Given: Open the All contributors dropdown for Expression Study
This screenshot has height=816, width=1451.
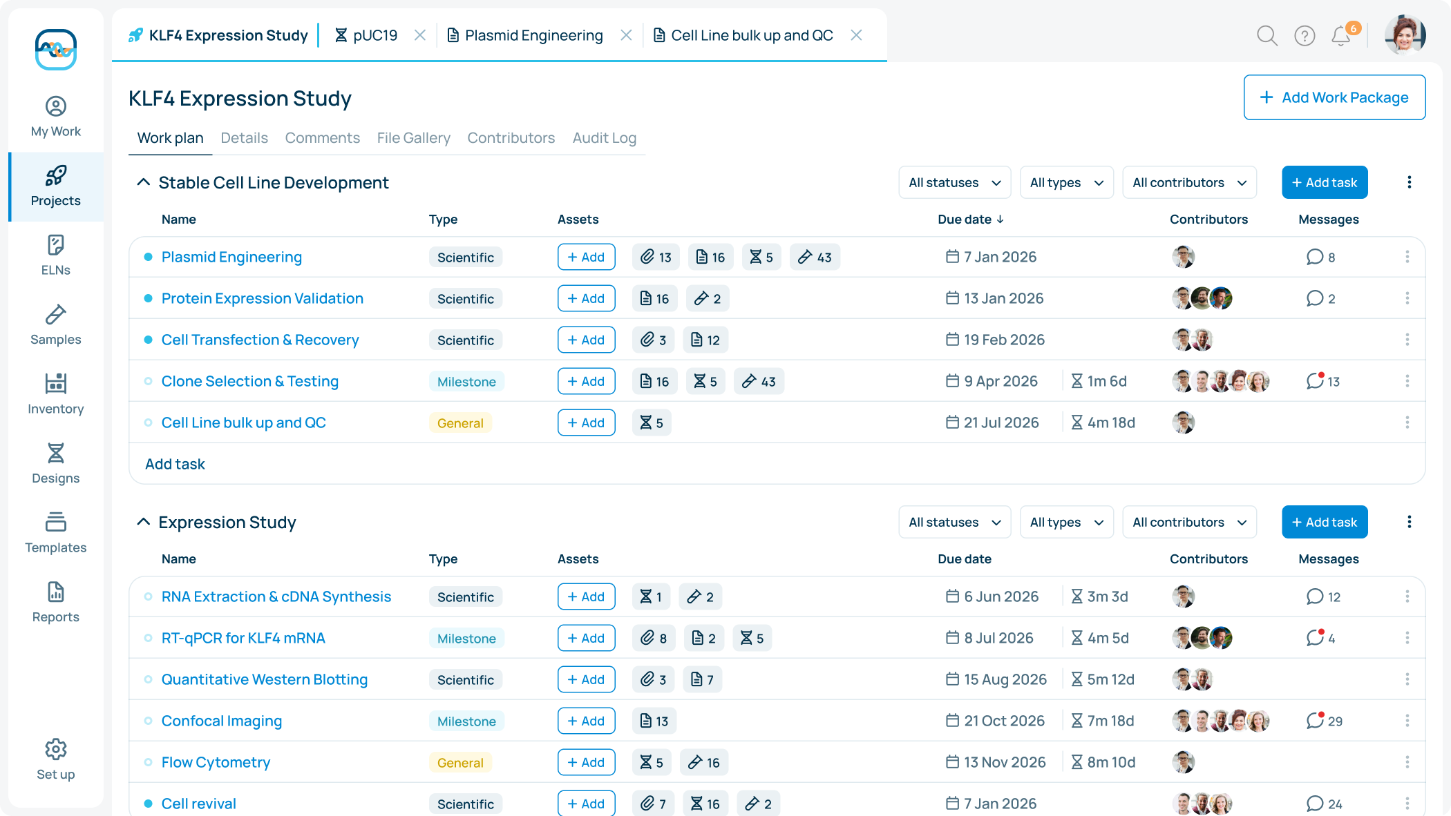Looking at the screenshot, I should click(x=1189, y=522).
